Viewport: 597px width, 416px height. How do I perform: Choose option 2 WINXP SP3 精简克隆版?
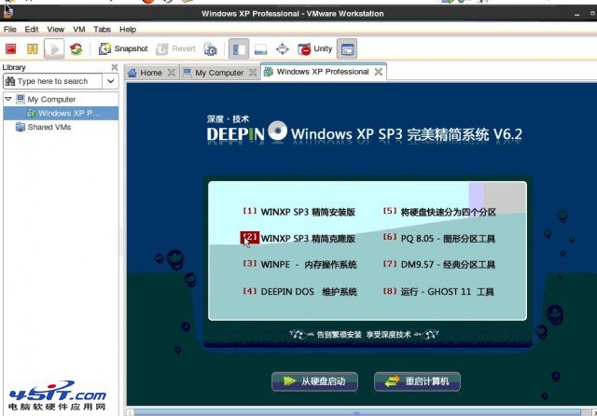[x=298, y=238]
